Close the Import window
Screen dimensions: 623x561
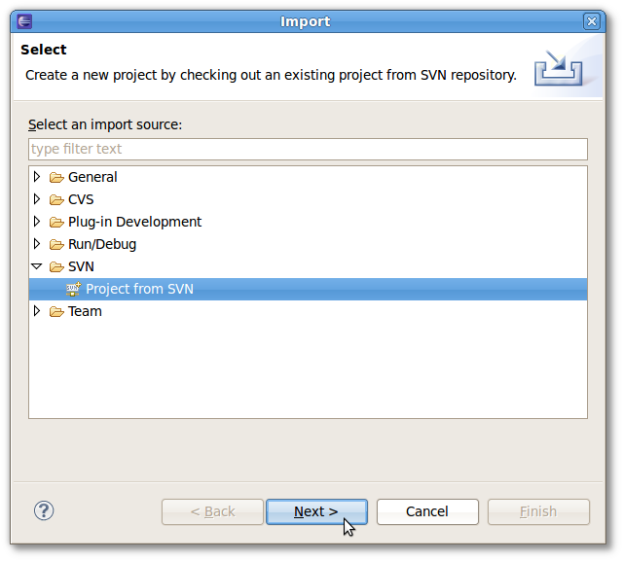592,21
